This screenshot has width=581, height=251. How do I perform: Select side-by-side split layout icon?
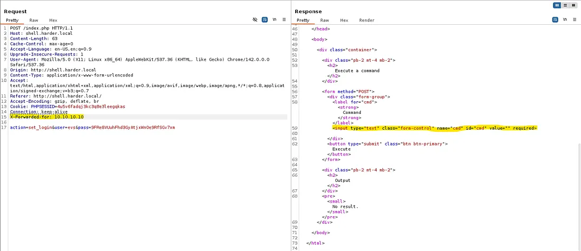click(557, 5)
